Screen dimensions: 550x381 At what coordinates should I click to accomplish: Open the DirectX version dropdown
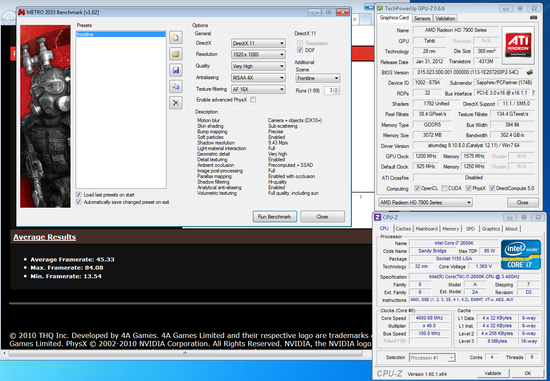tap(258, 43)
